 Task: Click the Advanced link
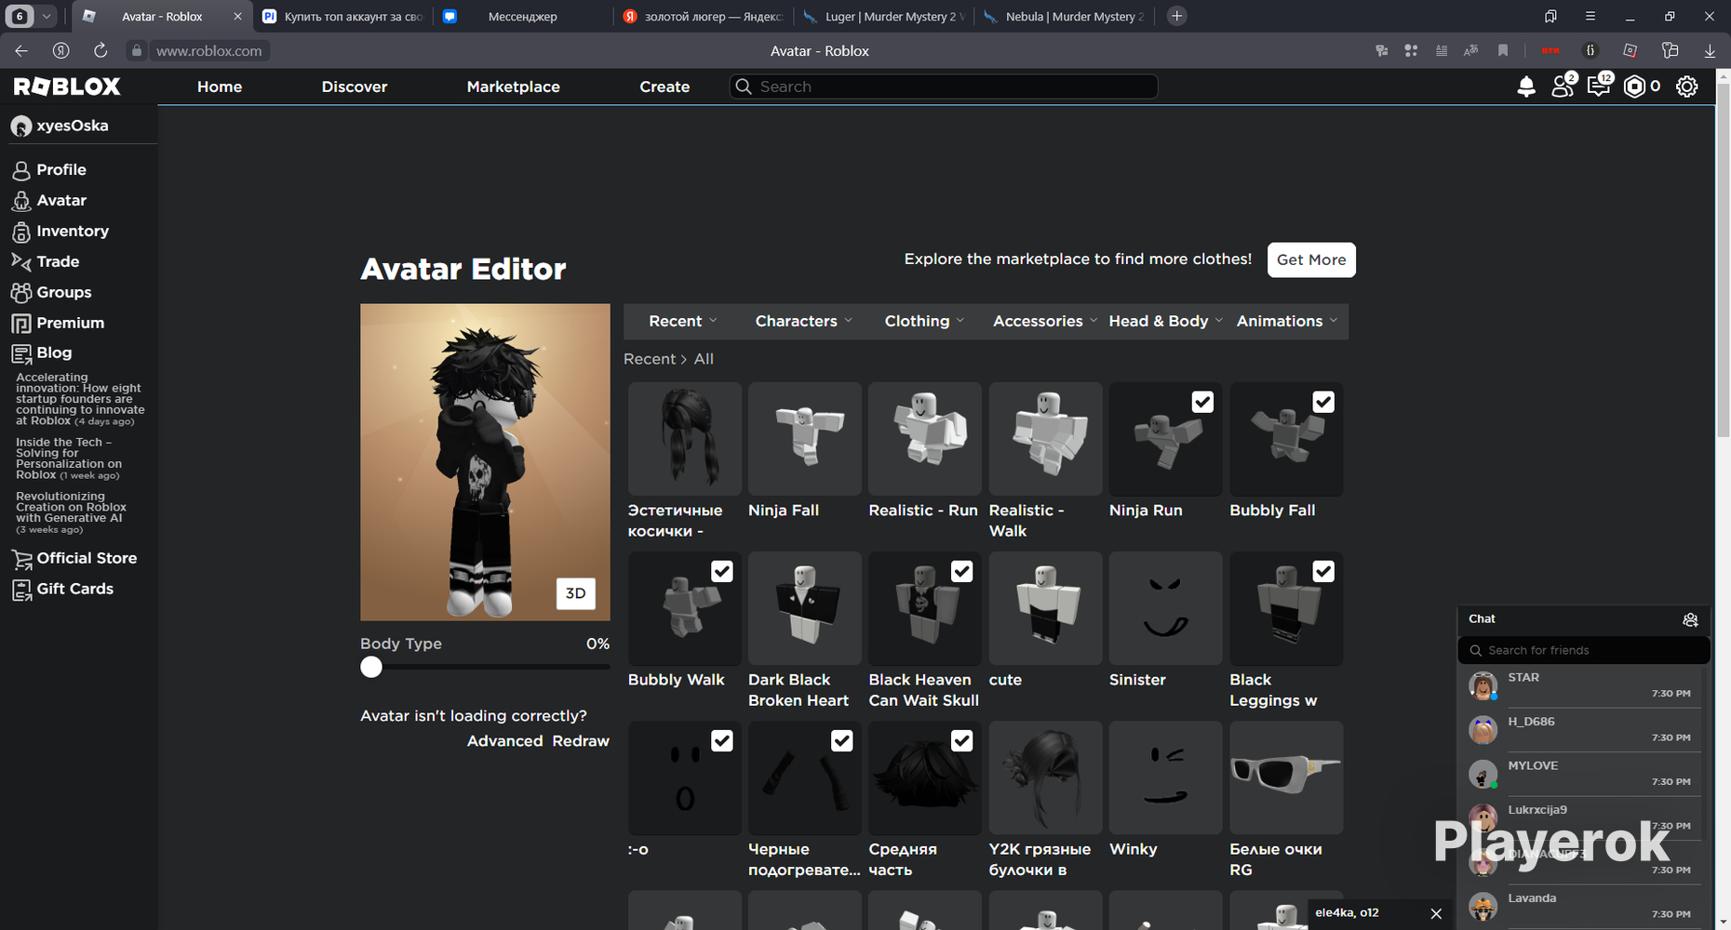coord(504,741)
